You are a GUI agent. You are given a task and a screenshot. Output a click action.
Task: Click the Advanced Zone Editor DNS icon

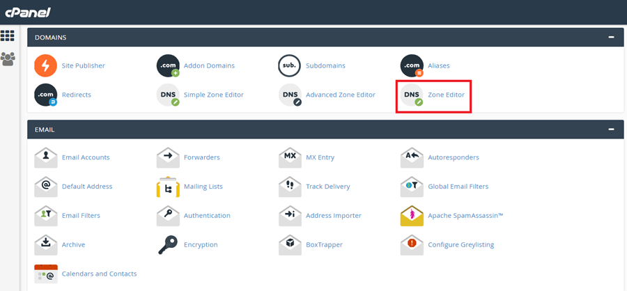pos(290,95)
